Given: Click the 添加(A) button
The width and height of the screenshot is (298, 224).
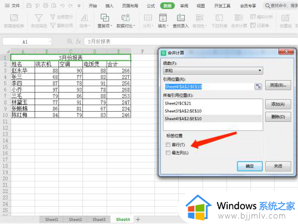Looking at the screenshot, I should pyautogui.click(x=278, y=104).
